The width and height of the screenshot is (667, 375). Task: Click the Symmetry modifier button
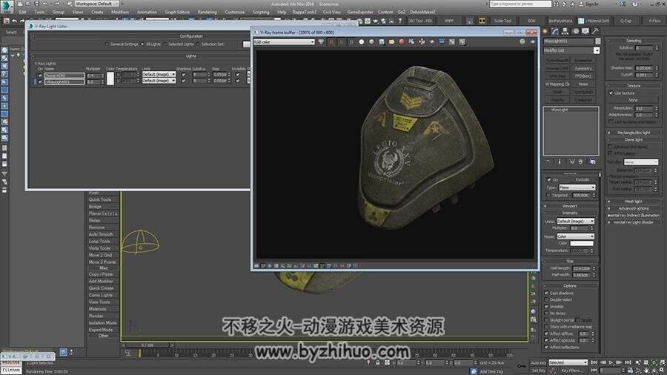click(x=583, y=68)
